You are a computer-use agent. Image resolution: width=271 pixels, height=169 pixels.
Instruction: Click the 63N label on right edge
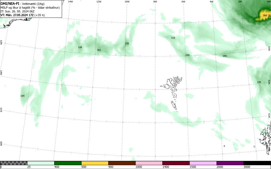coord(269,49)
